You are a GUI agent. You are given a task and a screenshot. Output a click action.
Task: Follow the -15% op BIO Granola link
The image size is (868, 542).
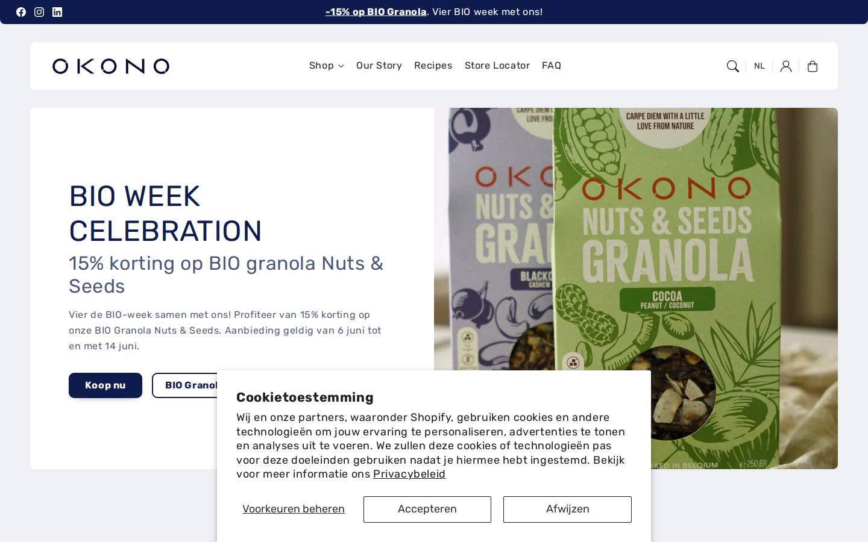point(376,12)
